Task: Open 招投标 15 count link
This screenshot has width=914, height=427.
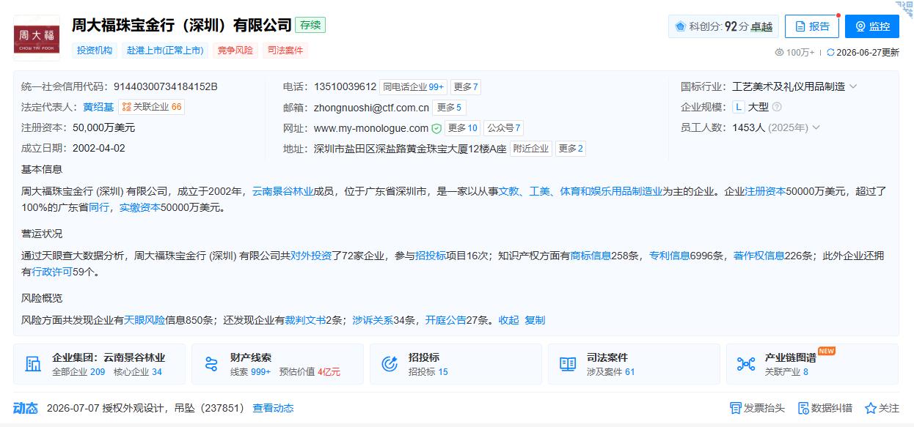Action: (428, 372)
